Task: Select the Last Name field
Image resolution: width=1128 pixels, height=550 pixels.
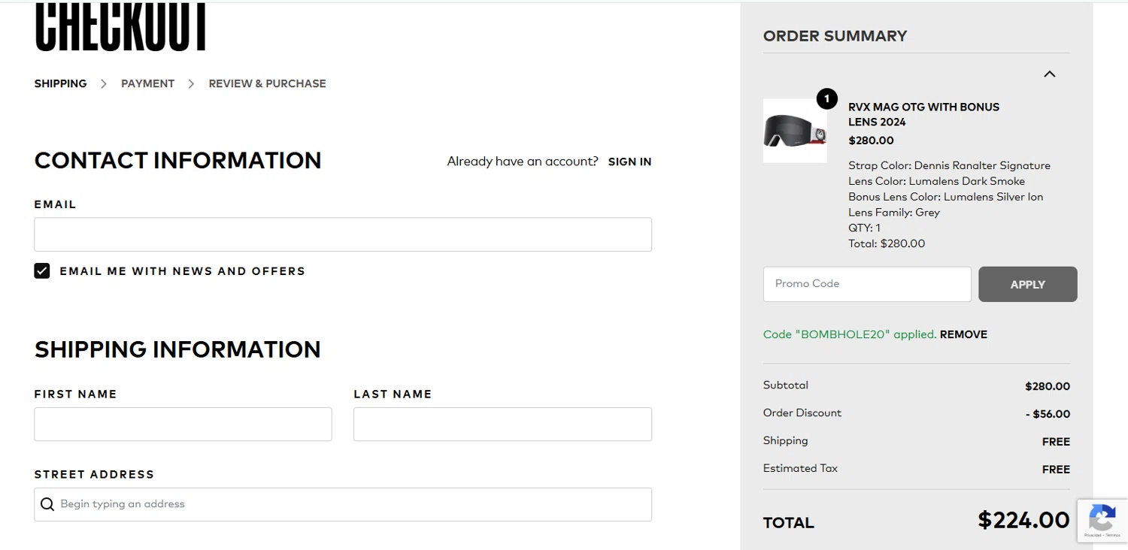Action: click(x=502, y=424)
